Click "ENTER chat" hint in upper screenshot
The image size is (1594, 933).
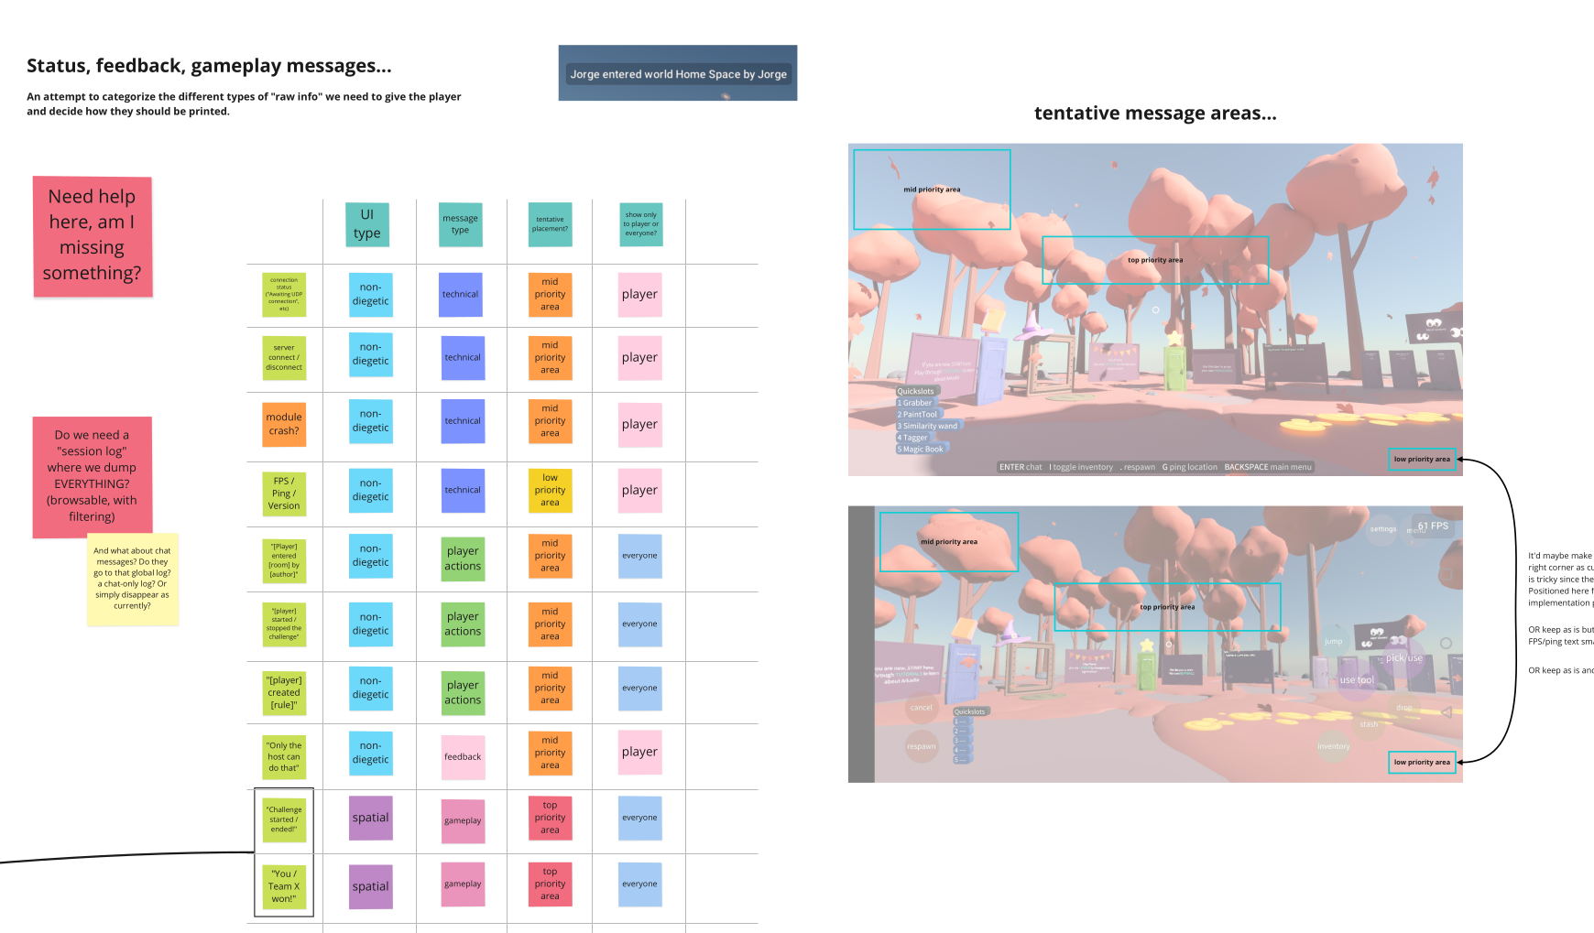point(1021,467)
